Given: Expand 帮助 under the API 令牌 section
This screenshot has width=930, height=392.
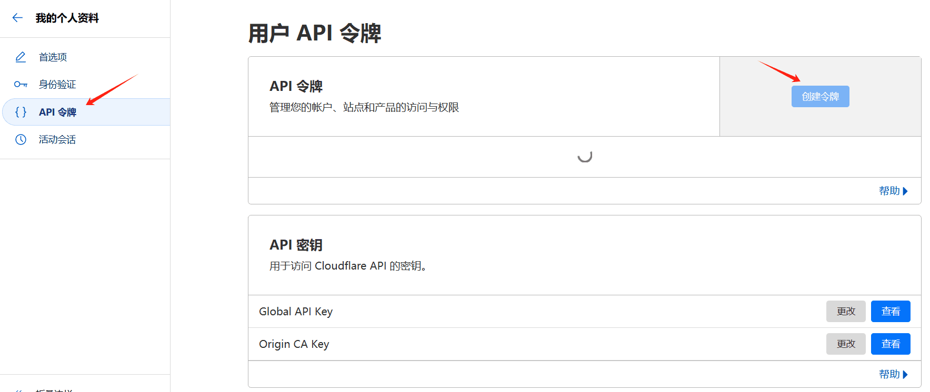Looking at the screenshot, I should coord(893,191).
